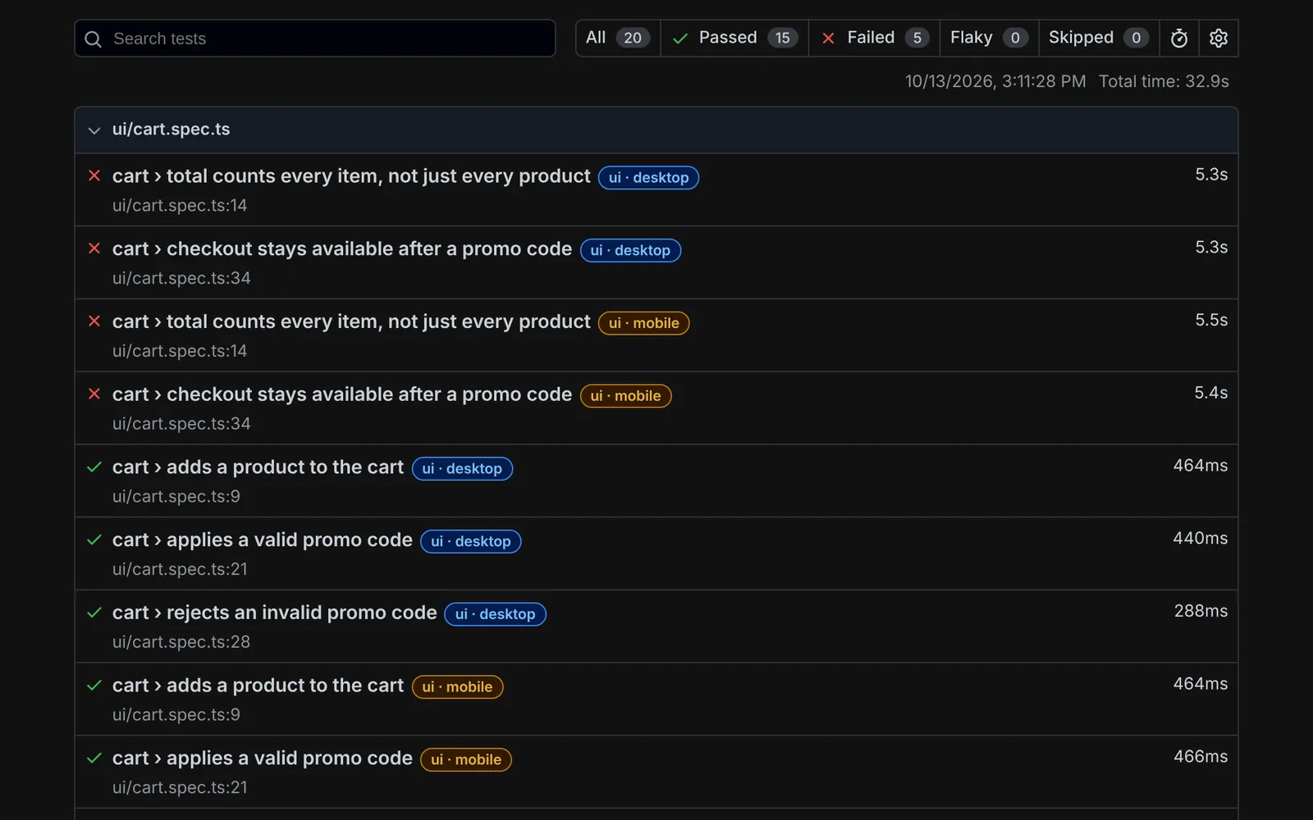Collapse the ui/cart.spec.ts file group
The height and width of the screenshot is (820, 1313).
94,130
